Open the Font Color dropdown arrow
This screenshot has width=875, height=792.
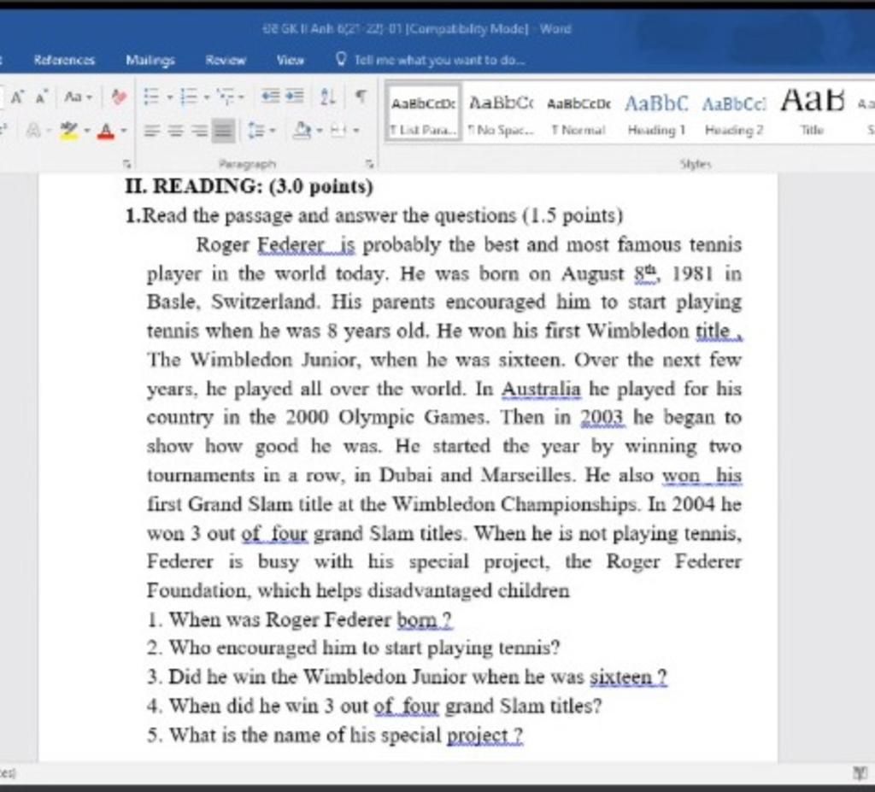[x=124, y=132]
